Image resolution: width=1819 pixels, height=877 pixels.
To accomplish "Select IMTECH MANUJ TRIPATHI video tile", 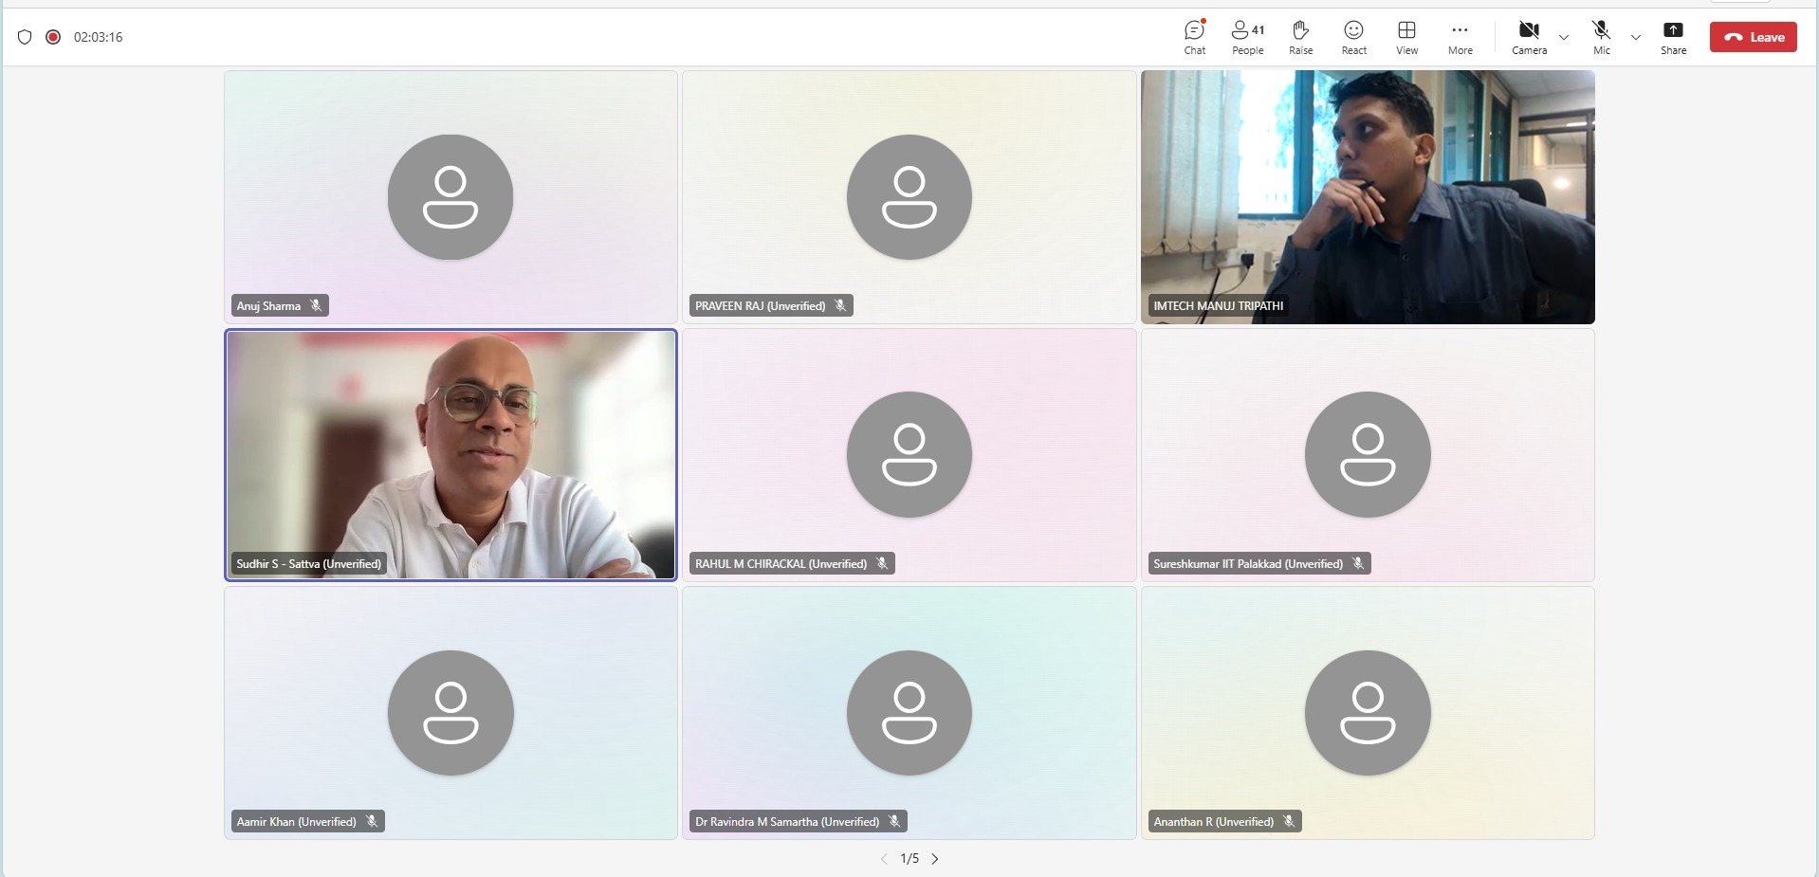I will [x=1367, y=197].
